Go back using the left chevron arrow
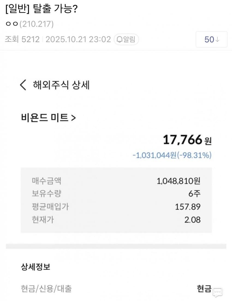This screenshot has width=232, height=302. pos(23,85)
